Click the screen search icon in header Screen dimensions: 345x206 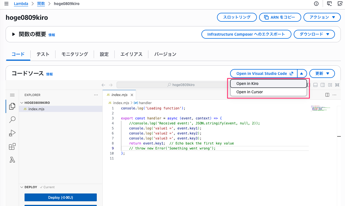point(340,4)
